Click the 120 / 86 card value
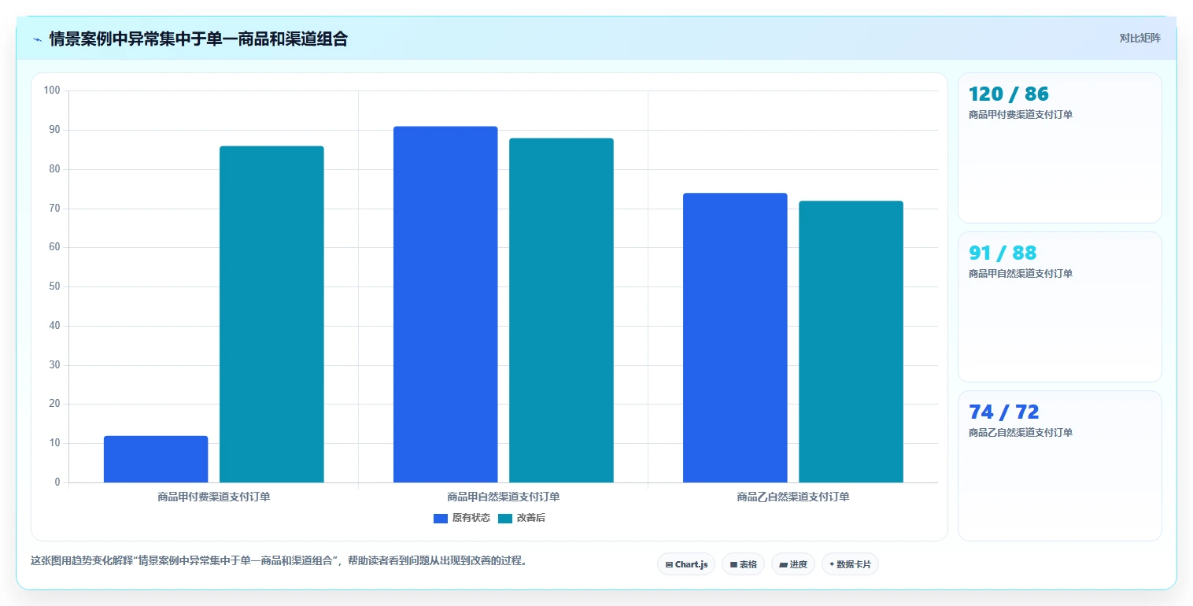 click(x=1009, y=94)
